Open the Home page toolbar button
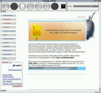Screen dimensions: 101x93 22,6
